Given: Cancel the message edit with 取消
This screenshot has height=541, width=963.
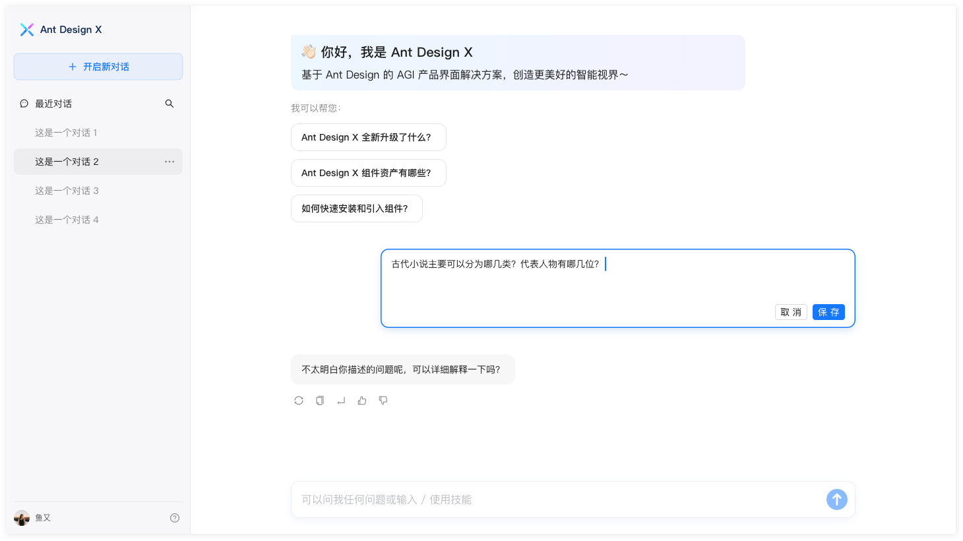Looking at the screenshot, I should pyautogui.click(x=791, y=312).
